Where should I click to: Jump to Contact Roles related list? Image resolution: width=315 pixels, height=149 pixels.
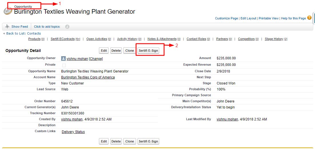tap(196, 39)
